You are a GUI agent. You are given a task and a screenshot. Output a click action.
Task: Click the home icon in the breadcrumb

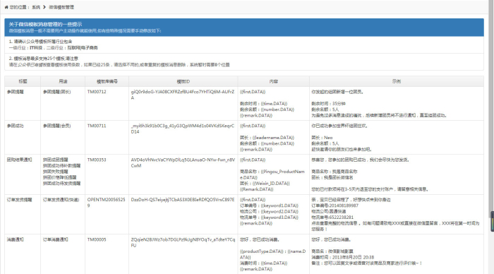point(6,7)
